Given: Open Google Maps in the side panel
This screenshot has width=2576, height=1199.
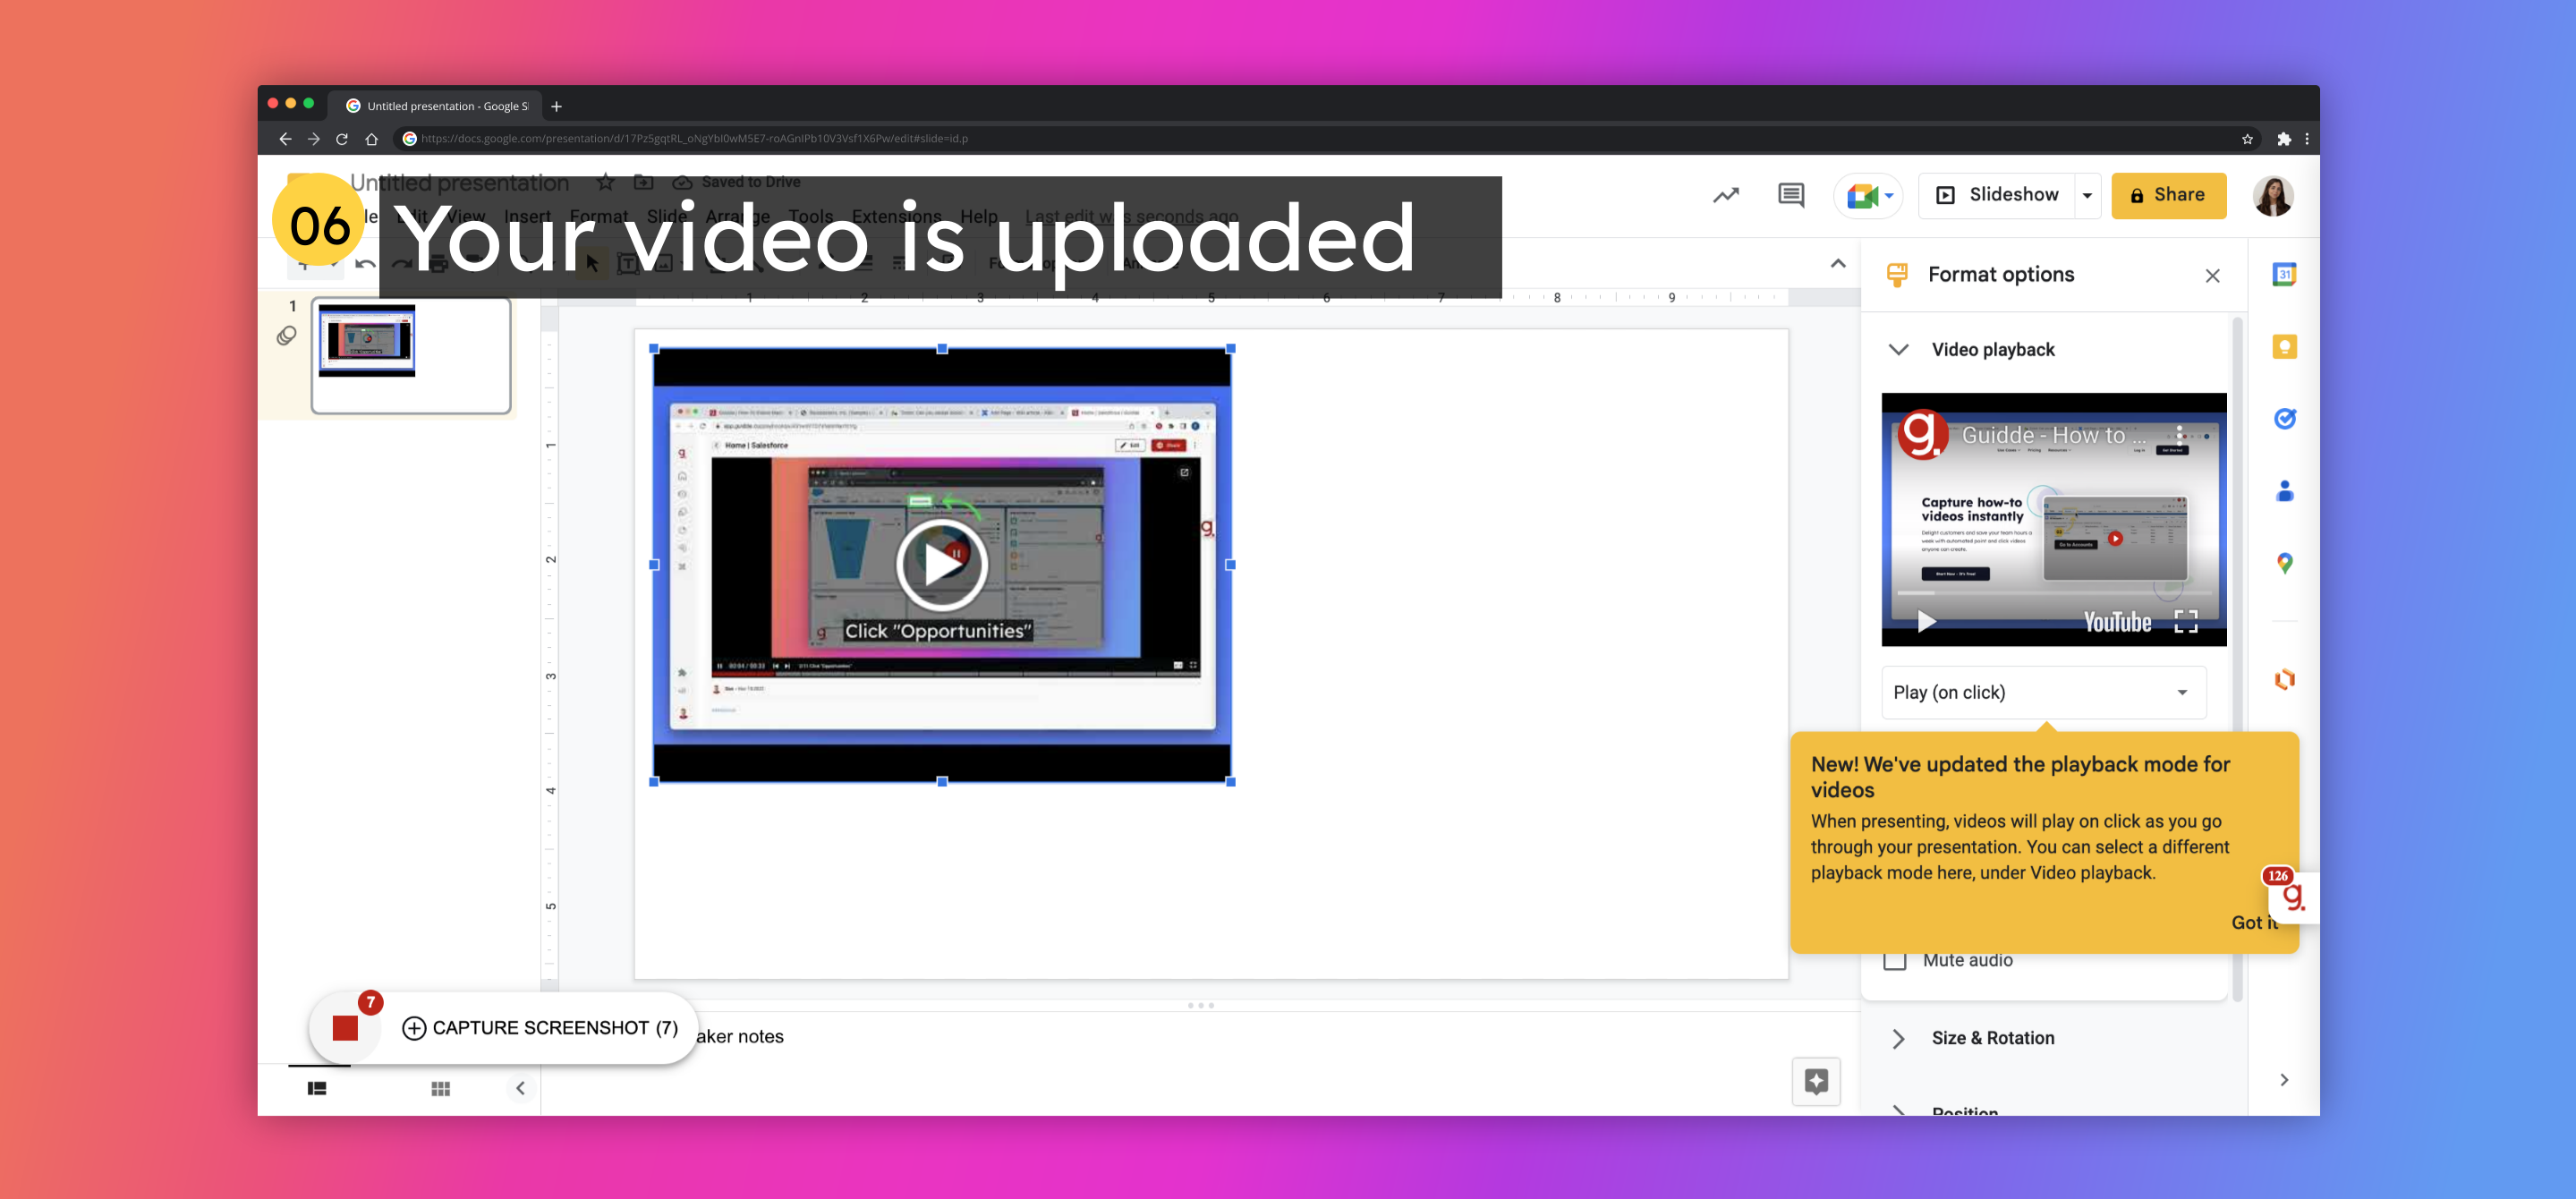Looking at the screenshot, I should (x=2283, y=563).
